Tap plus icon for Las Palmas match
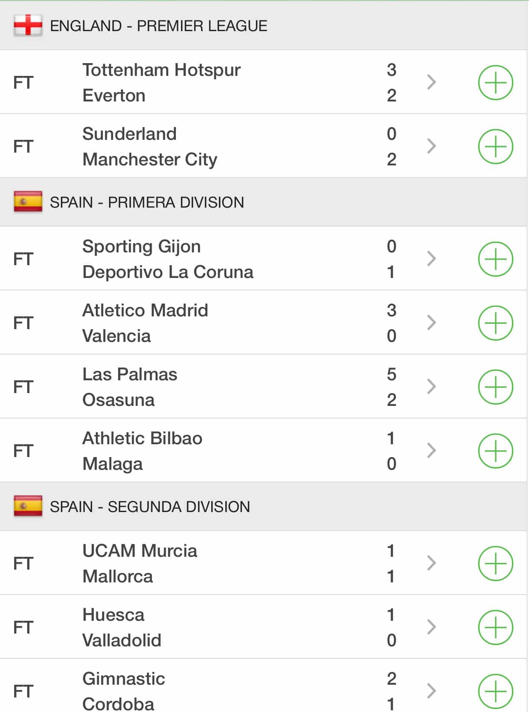This screenshot has height=712, width=529. [495, 387]
